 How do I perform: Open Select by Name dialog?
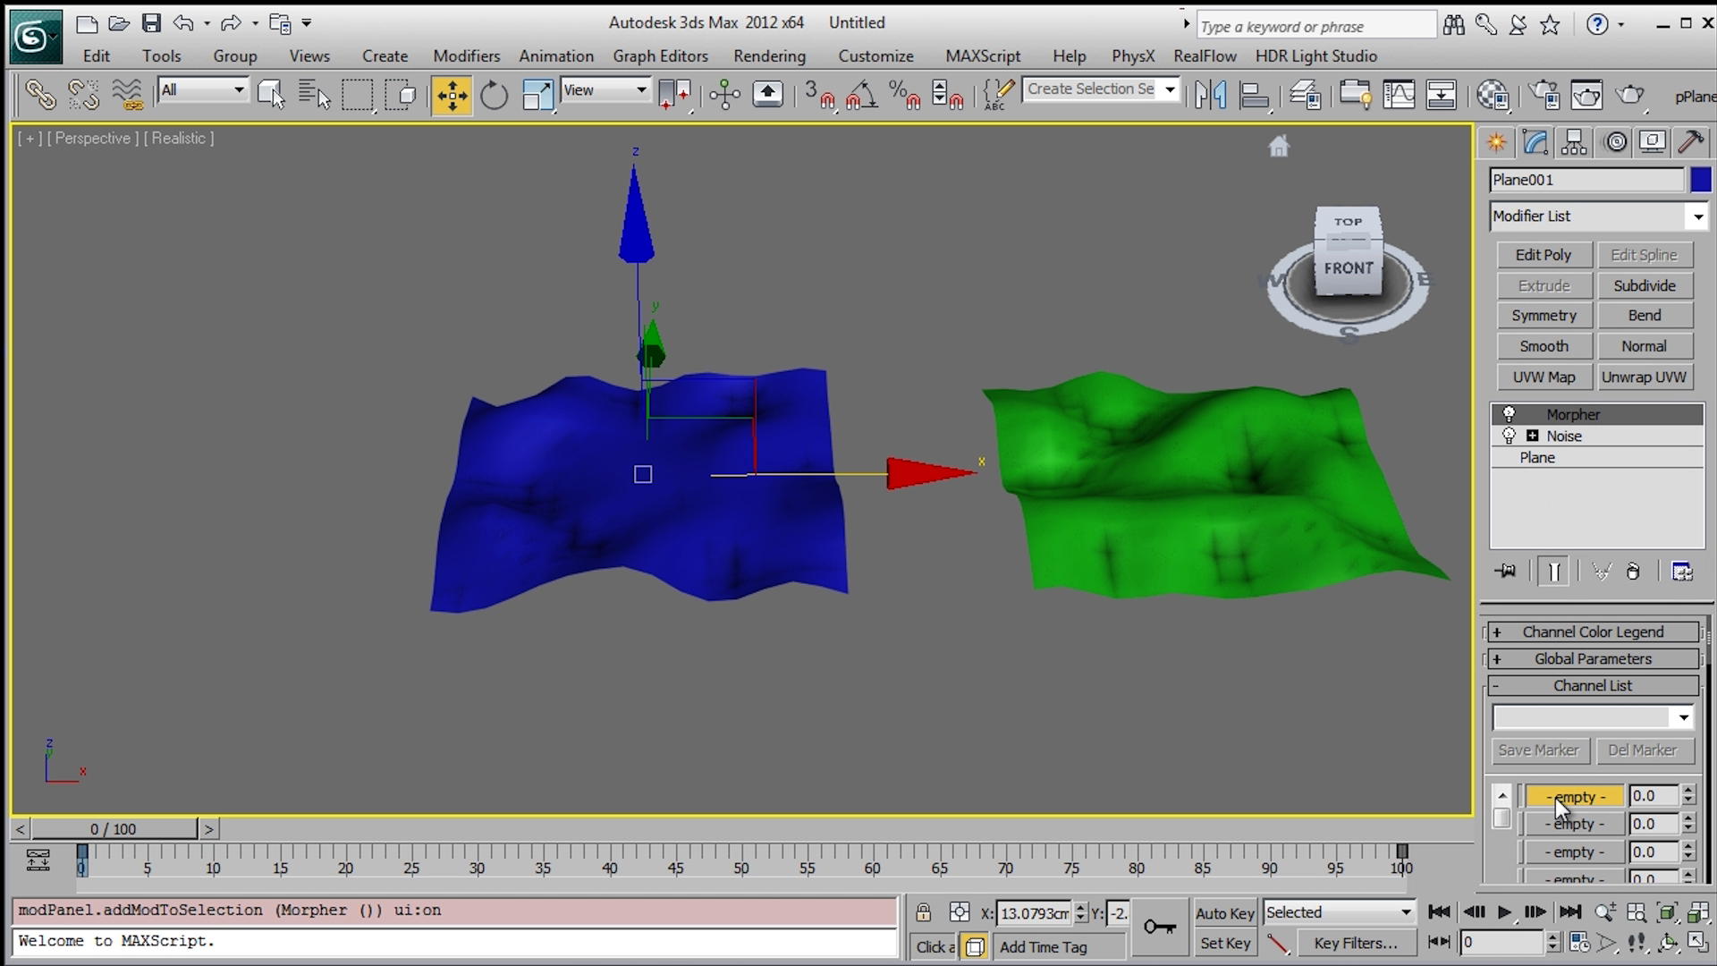[x=314, y=95]
